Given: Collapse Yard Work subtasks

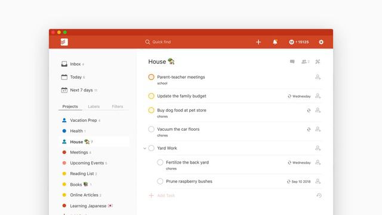Looking at the screenshot, I should tap(144, 148).
